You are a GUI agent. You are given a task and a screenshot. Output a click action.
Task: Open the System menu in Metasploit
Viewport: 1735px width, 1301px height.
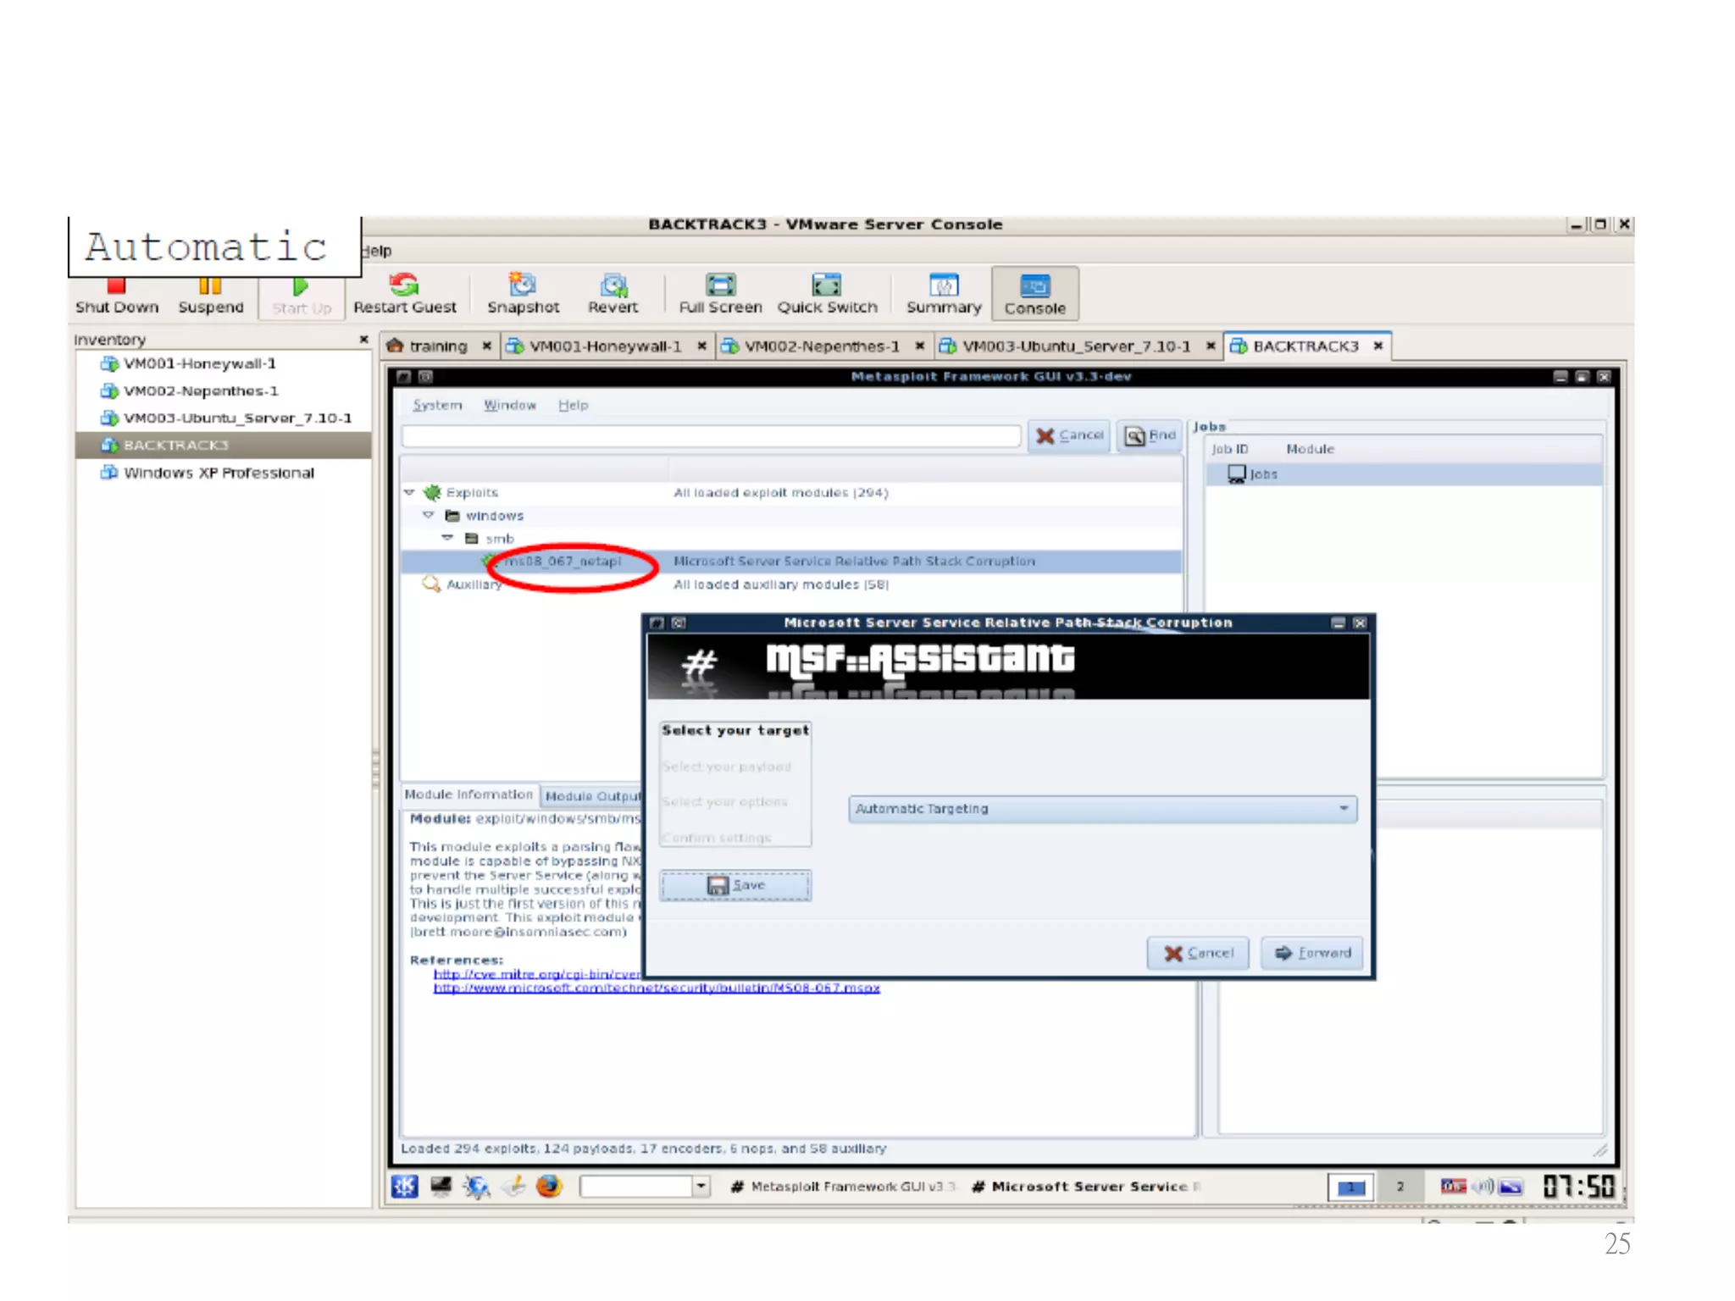tap(437, 406)
